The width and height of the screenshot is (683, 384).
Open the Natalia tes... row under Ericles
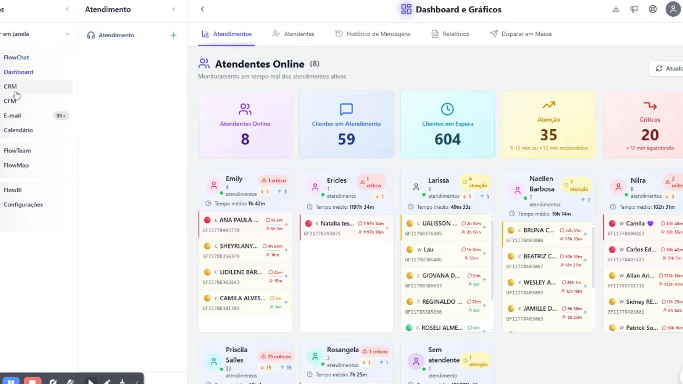pyautogui.click(x=346, y=228)
